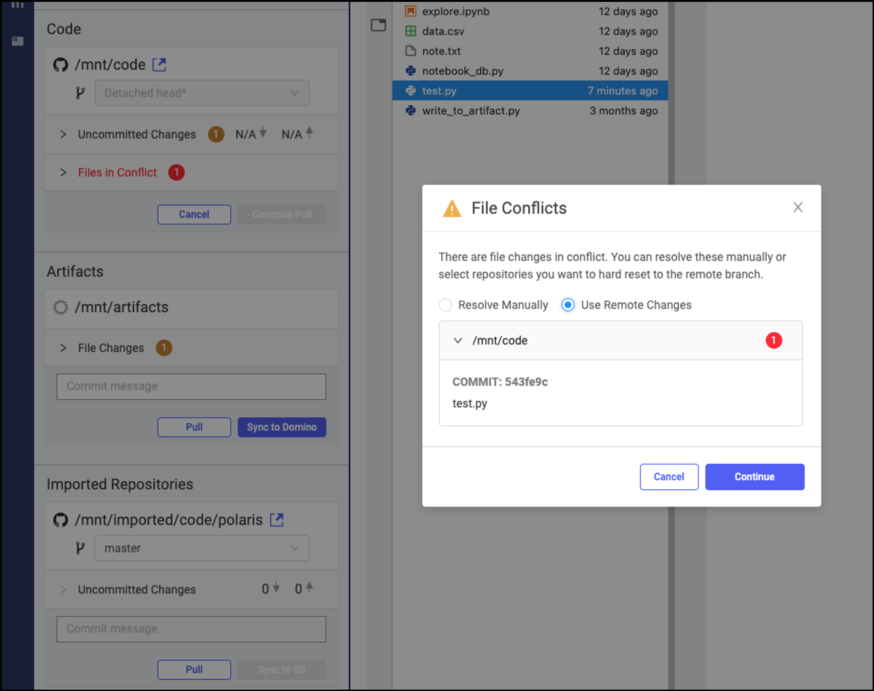
Task: Close the File Conflicts dialog
Action: (x=798, y=207)
